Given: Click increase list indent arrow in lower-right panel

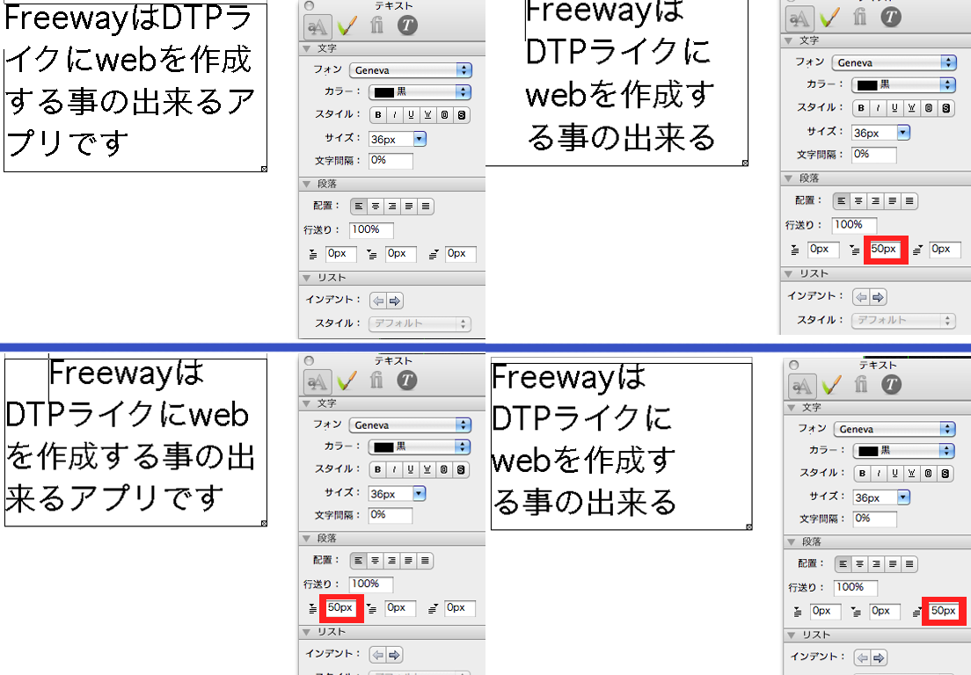Looking at the screenshot, I should click(x=879, y=658).
